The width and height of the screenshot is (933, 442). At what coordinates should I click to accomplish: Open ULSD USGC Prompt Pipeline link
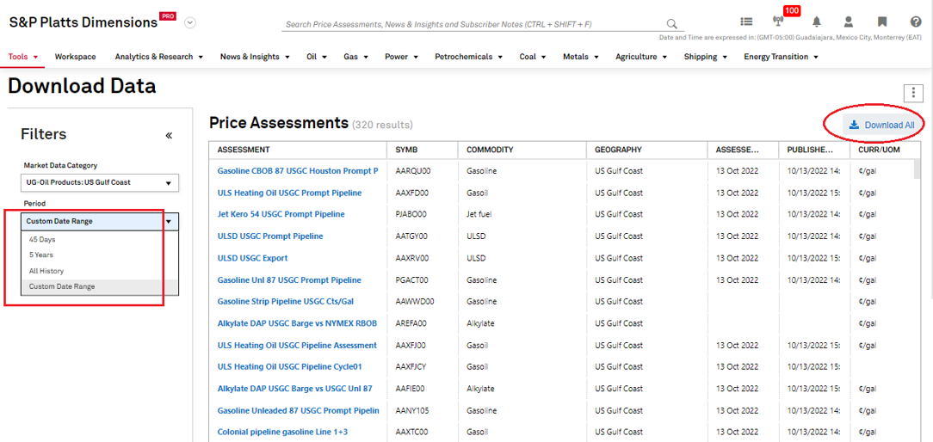tap(270, 236)
